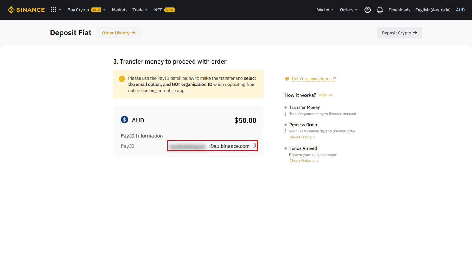
Task: Hide the How it works section
Action: [325, 95]
